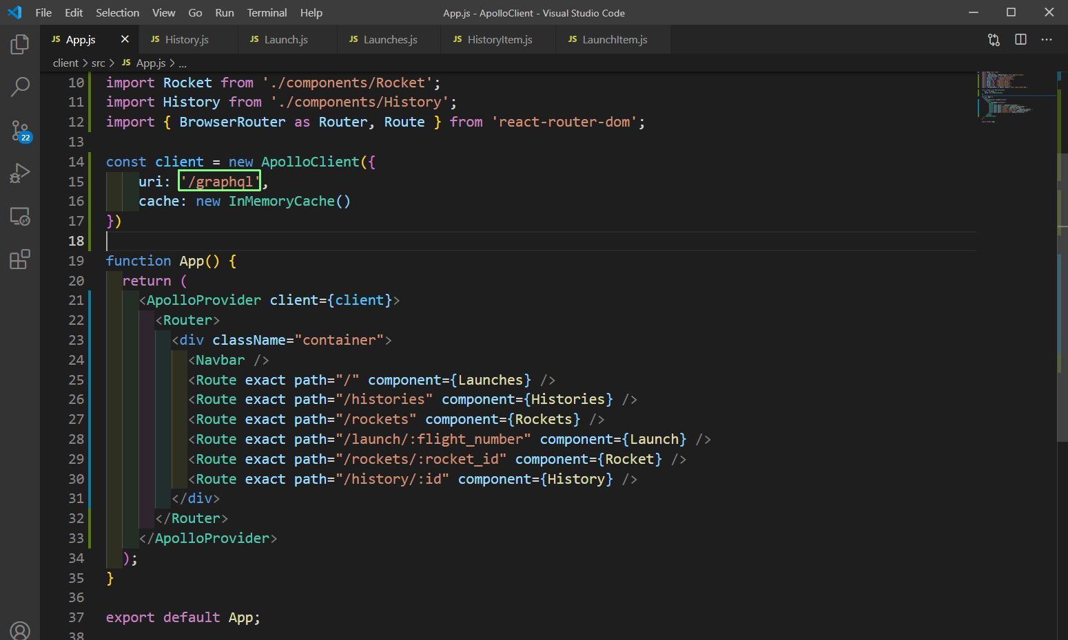Screen dimensions: 1068x640
Task: Open the Help menu
Action: (311, 12)
